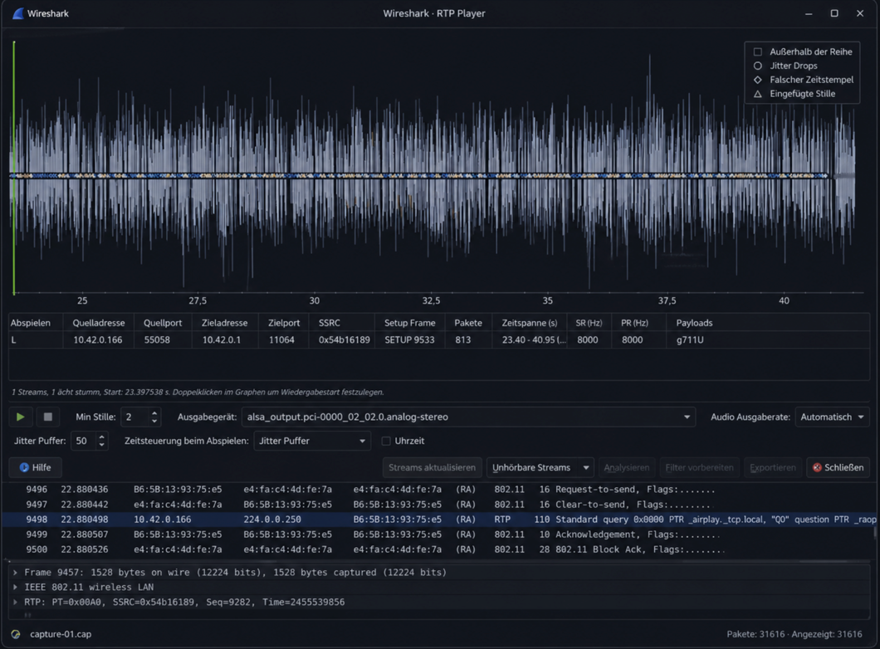Click the Unhörbare Streams button
Screen dimensions: 880x649
[531, 467]
